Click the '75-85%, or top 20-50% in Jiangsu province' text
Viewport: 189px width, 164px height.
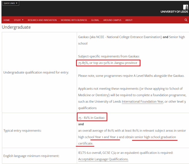click(x=108, y=63)
